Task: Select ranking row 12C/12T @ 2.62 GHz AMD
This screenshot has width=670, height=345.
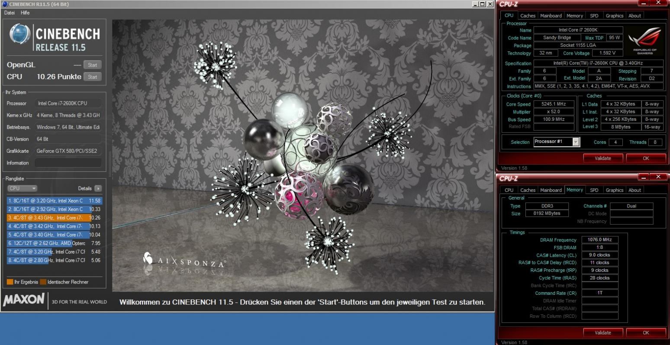Action: click(x=55, y=243)
